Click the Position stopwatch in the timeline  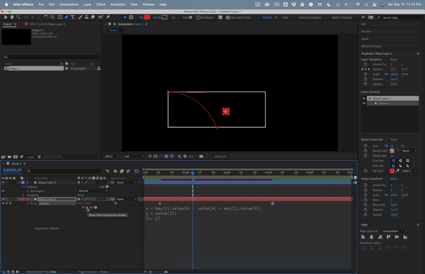[31, 203]
